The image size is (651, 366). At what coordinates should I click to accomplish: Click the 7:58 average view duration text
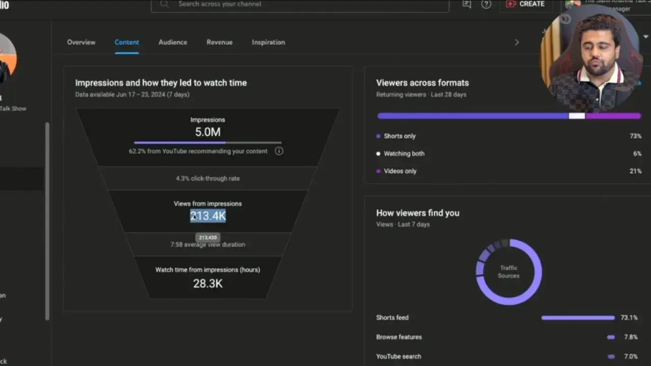(208, 245)
